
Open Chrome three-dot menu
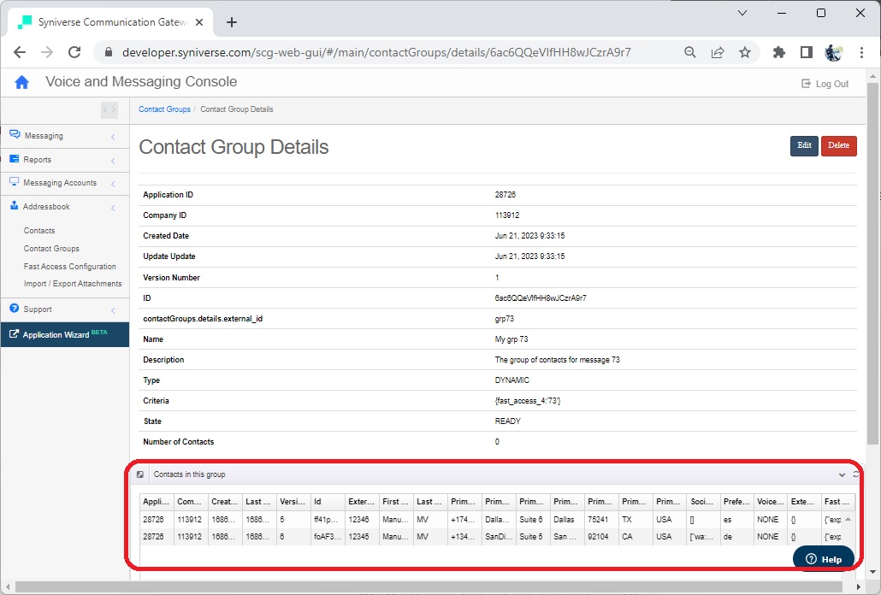[861, 52]
